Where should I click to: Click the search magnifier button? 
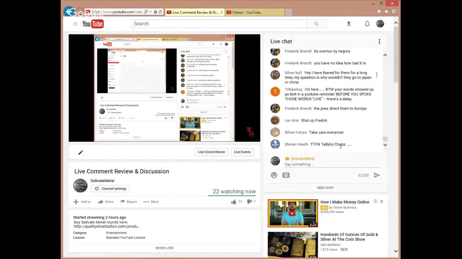pyautogui.click(x=316, y=24)
